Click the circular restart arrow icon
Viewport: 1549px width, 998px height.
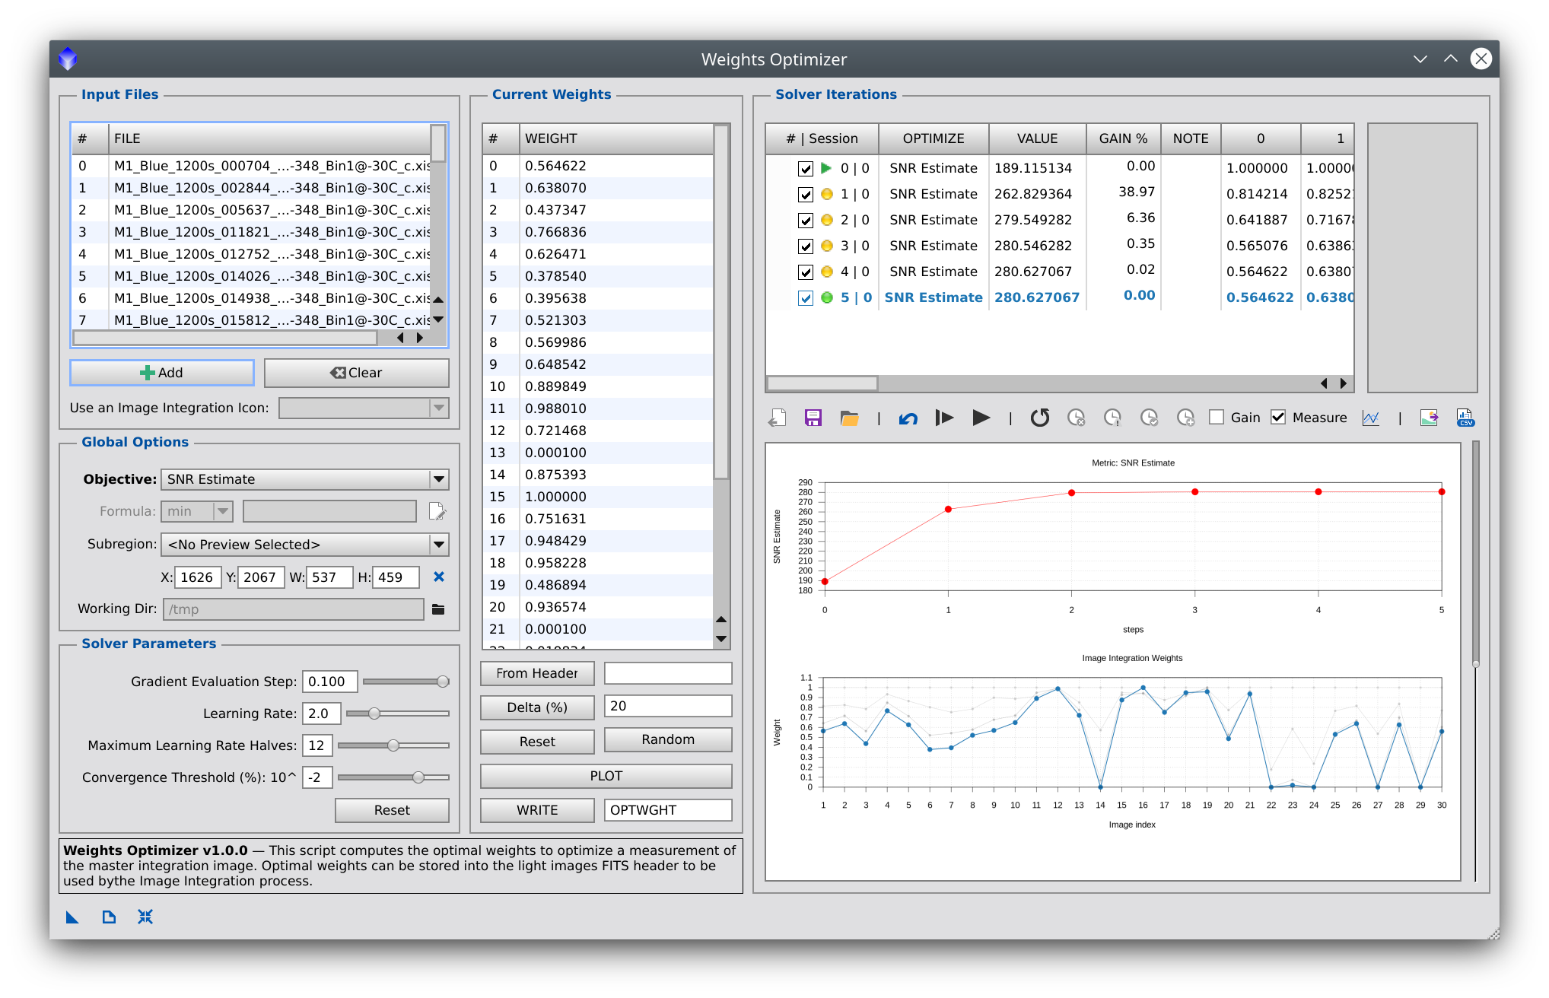tap(1040, 418)
